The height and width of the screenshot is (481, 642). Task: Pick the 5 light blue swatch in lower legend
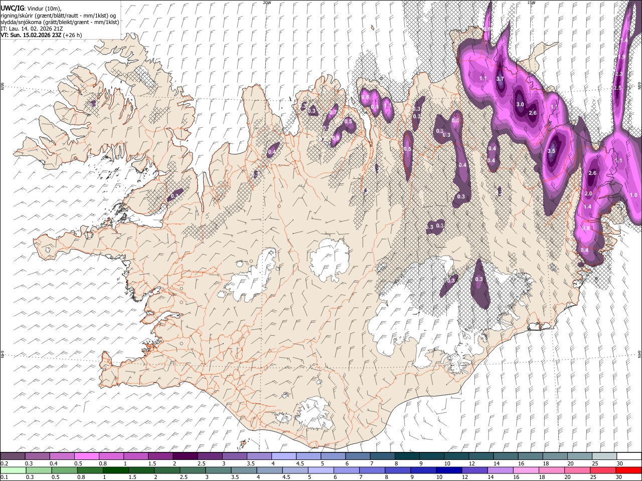click(x=321, y=470)
